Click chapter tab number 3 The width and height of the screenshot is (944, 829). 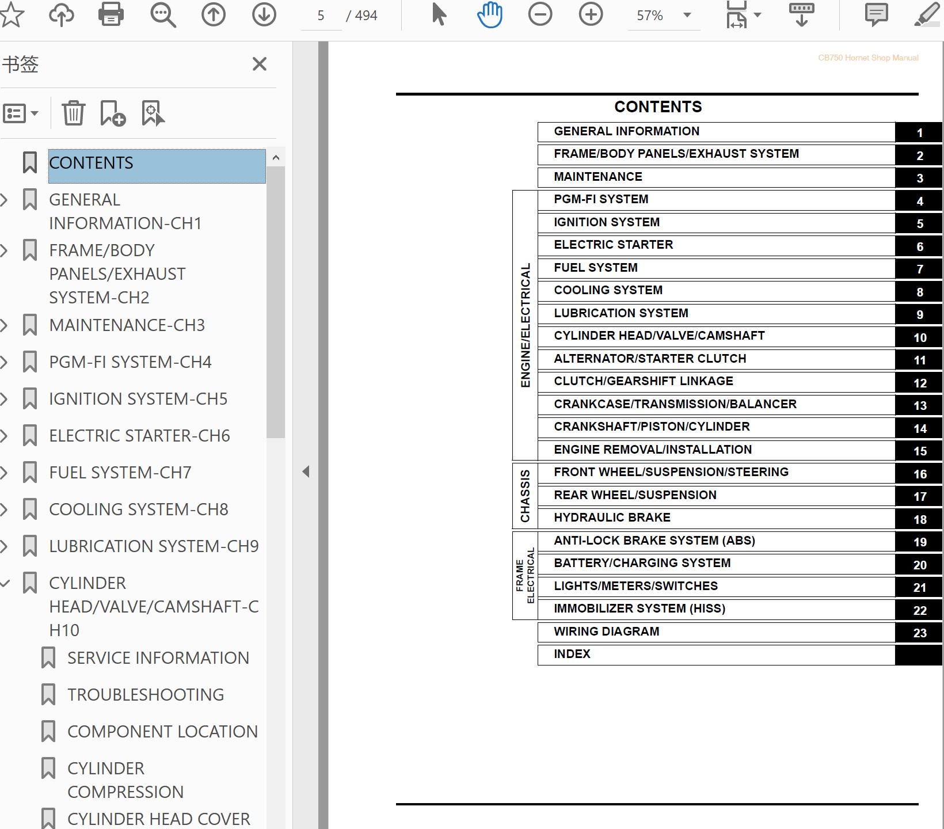point(919,178)
